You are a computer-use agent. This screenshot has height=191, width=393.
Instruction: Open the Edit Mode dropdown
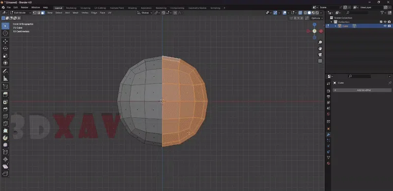(20, 13)
